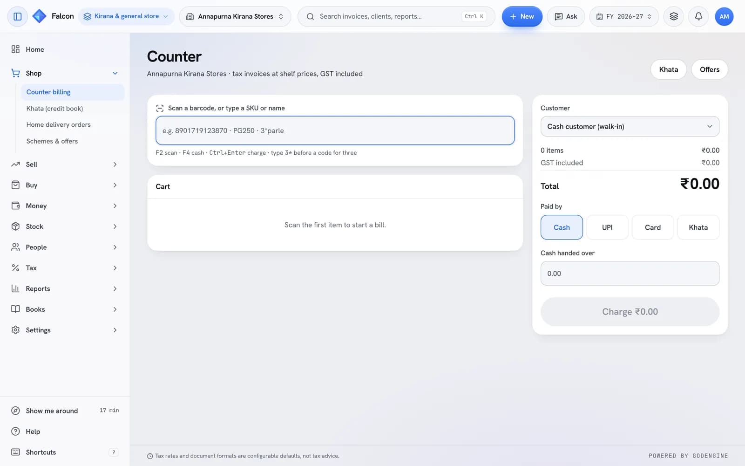Screen dimensions: 745x466
Task: Click the Stock box icon
Action: 15,226
